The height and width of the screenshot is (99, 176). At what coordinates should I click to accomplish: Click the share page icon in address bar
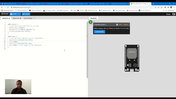tap(158, 7)
